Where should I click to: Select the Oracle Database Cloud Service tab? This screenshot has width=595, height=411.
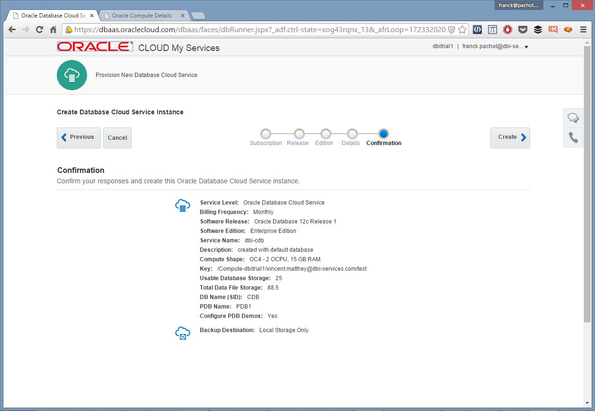[x=53, y=16]
